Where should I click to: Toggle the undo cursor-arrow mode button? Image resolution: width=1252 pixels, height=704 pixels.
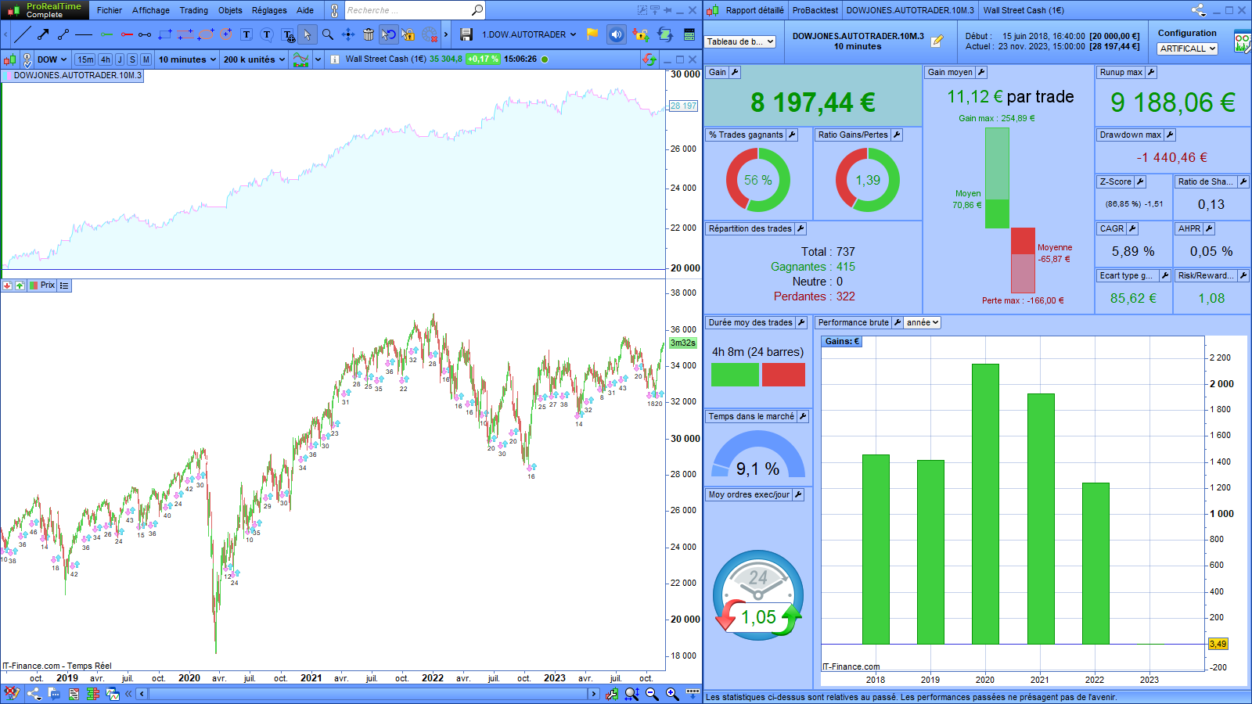[389, 34]
